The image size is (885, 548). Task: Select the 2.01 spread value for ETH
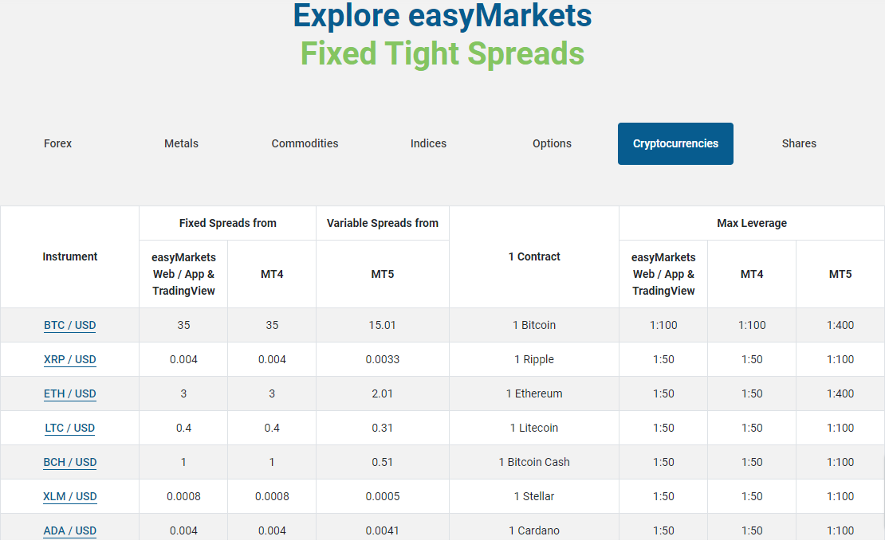(383, 394)
